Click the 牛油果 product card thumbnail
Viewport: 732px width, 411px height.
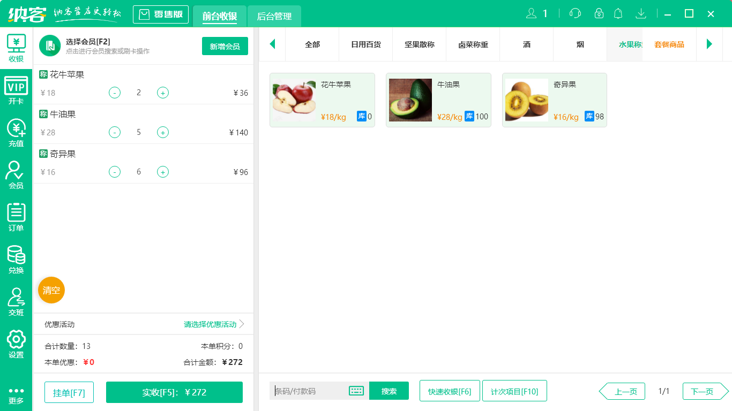point(410,100)
